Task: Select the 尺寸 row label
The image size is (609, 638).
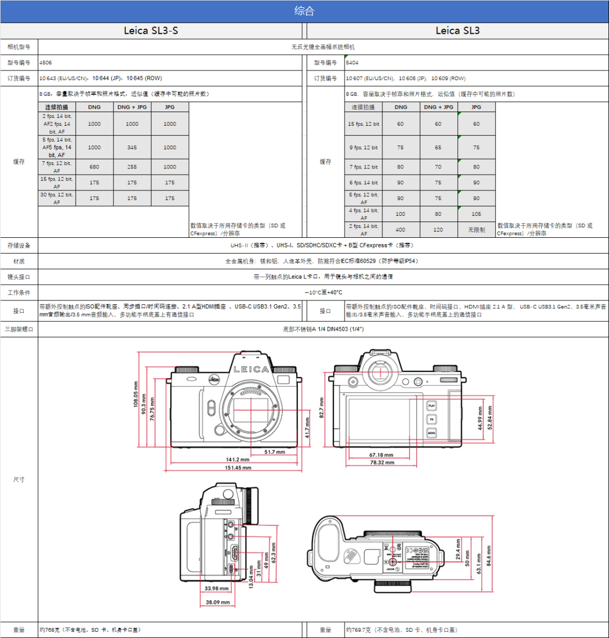Action: 19,479
